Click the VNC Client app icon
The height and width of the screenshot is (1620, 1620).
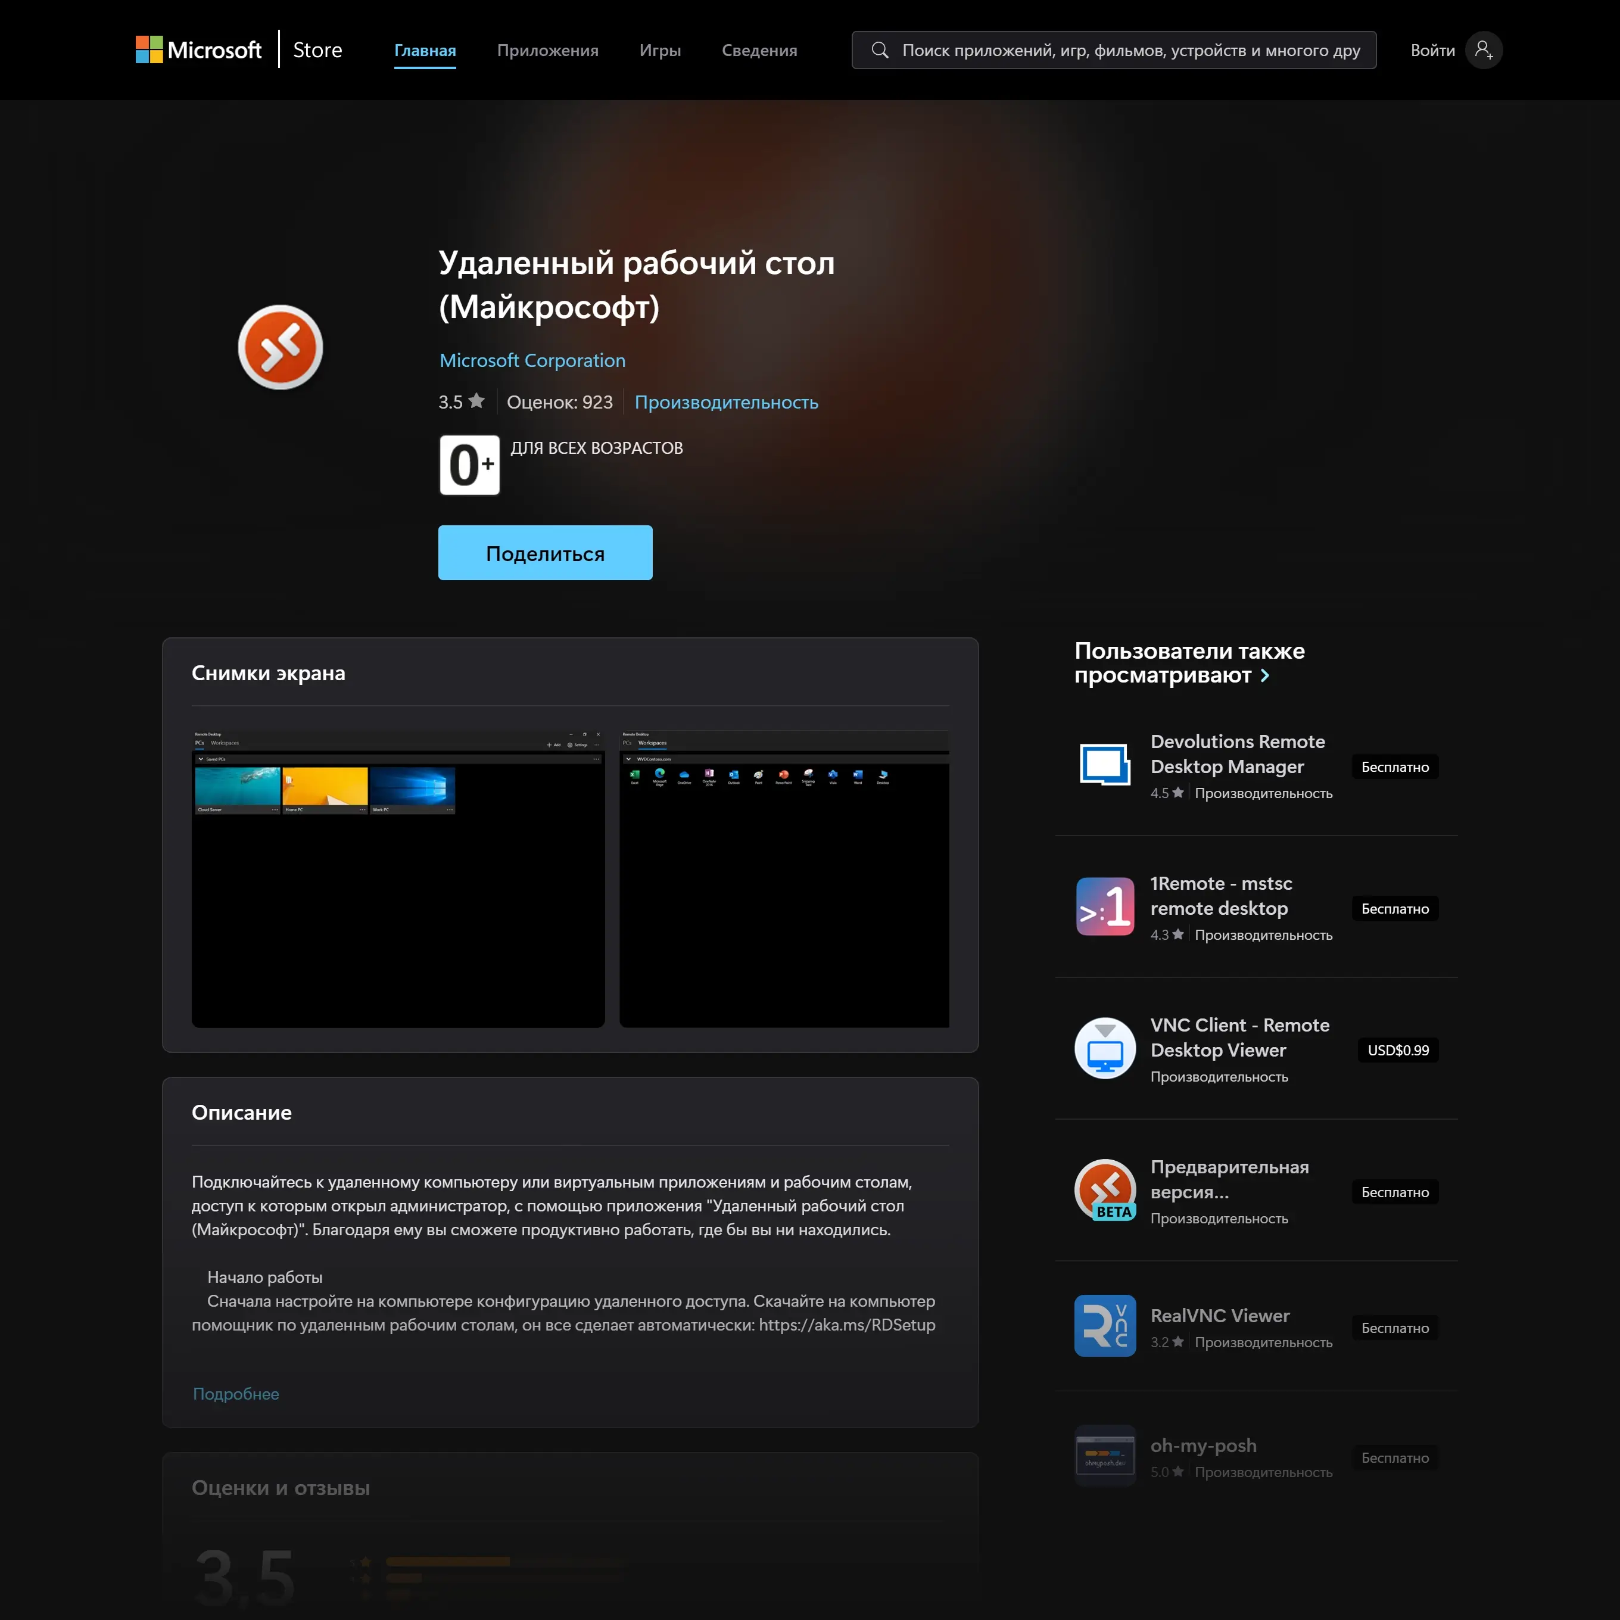pyautogui.click(x=1105, y=1048)
